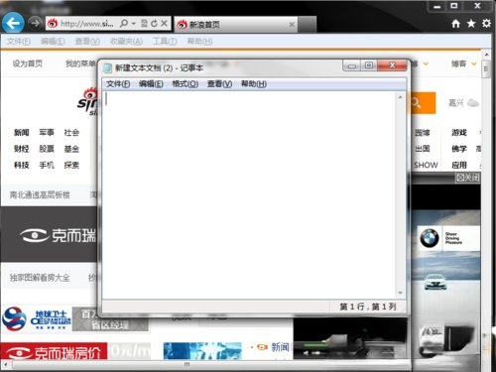Click 南北通透高层板楼 ad link
The image size is (496, 372).
tap(40, 194)
